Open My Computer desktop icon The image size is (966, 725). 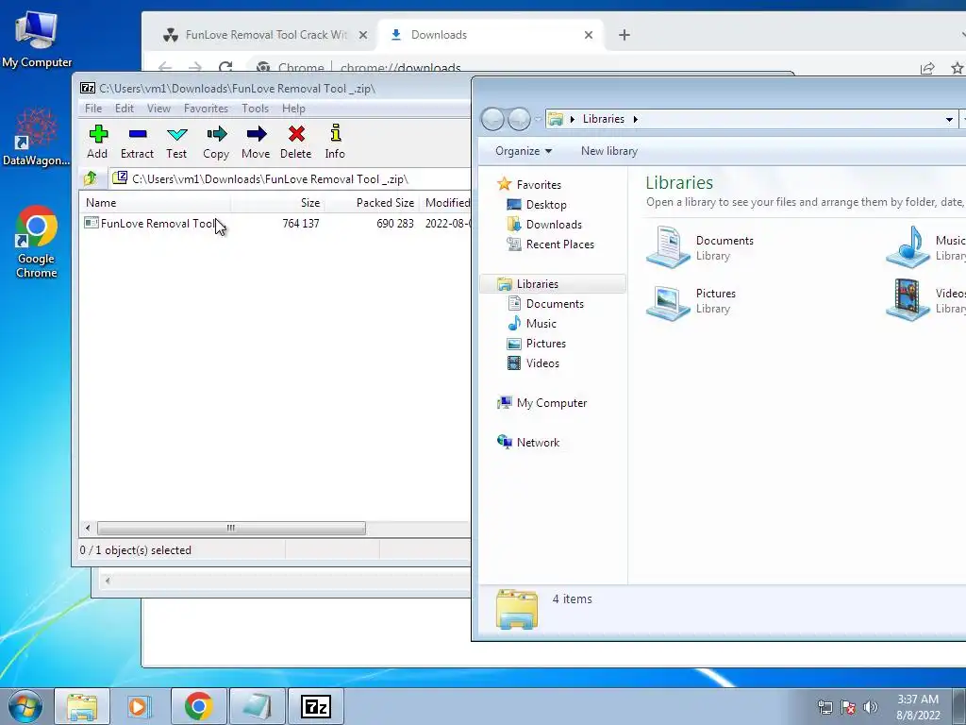pyautogui.click(x=37, y=40)
